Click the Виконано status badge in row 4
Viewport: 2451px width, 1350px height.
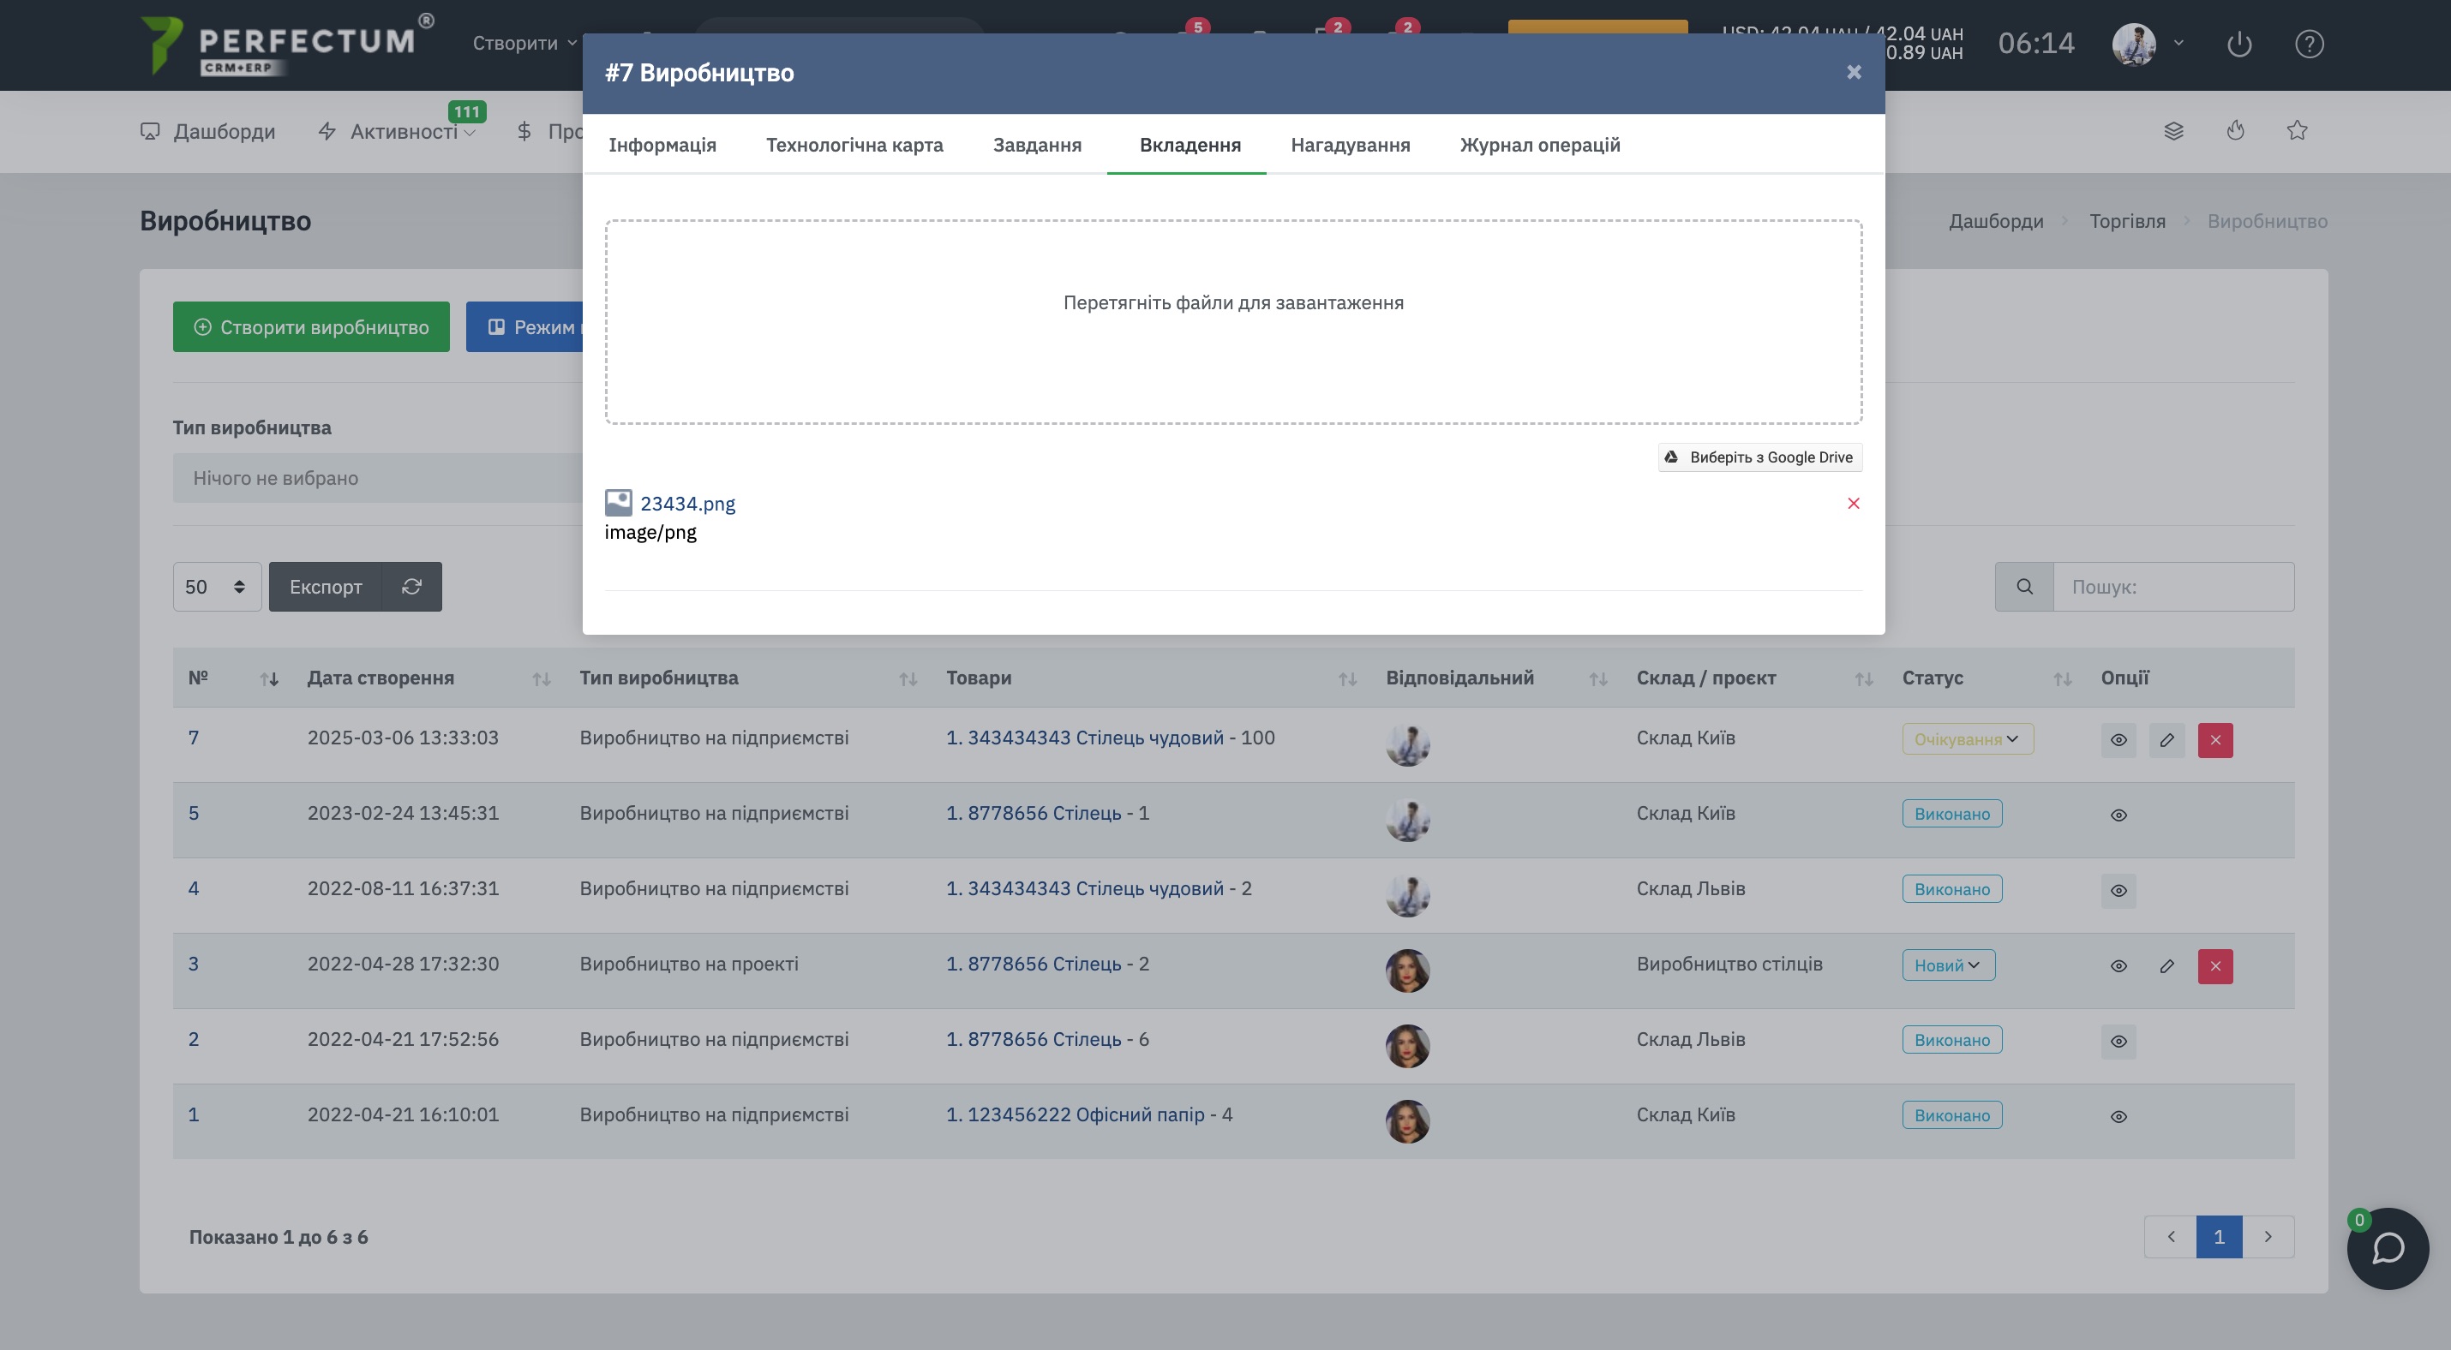pyautogui.click(x=1951, y=889)
